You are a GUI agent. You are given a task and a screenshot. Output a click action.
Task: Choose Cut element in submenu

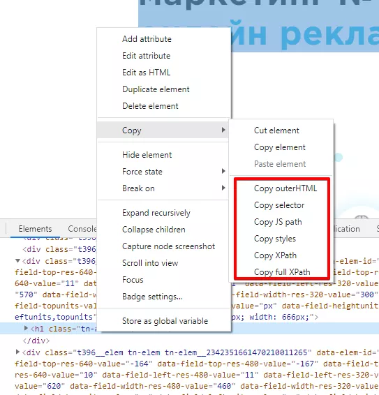[x=281, y=131]
